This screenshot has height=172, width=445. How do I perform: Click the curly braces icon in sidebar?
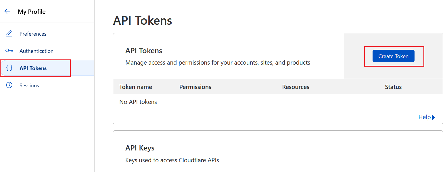(9, 68)
